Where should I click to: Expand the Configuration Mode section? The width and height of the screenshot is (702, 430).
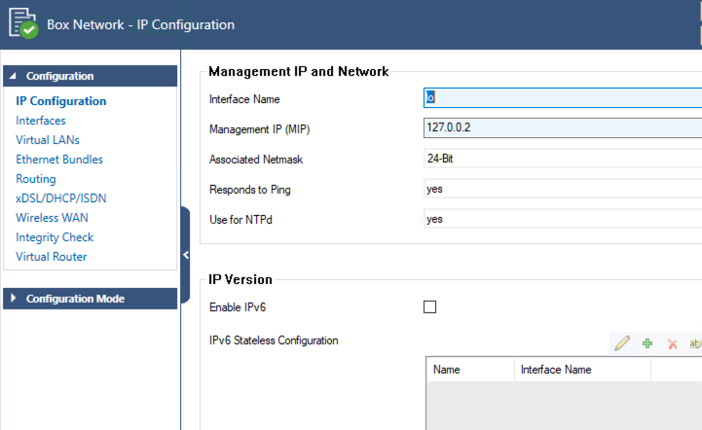coord(12,299)
